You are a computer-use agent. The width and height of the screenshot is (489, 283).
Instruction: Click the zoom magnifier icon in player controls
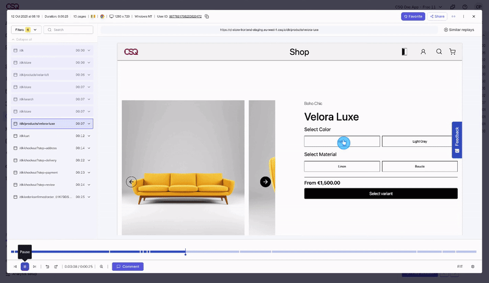[x=101, y=267]
